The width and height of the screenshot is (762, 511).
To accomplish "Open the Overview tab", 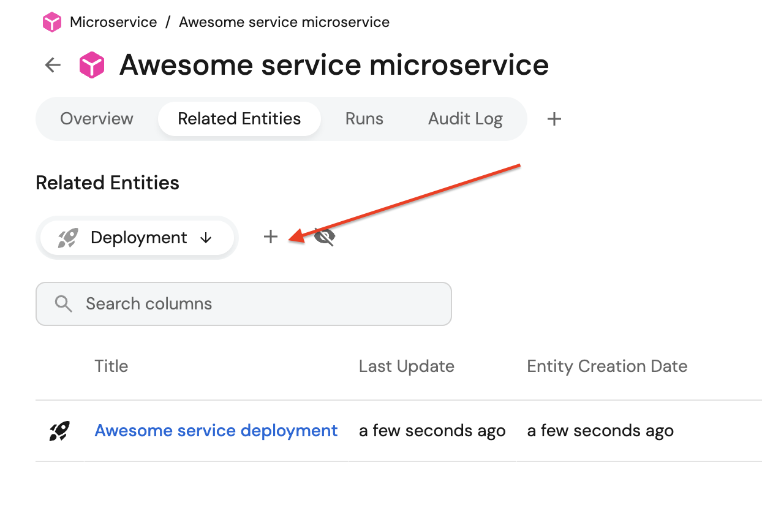I will 97,119.
